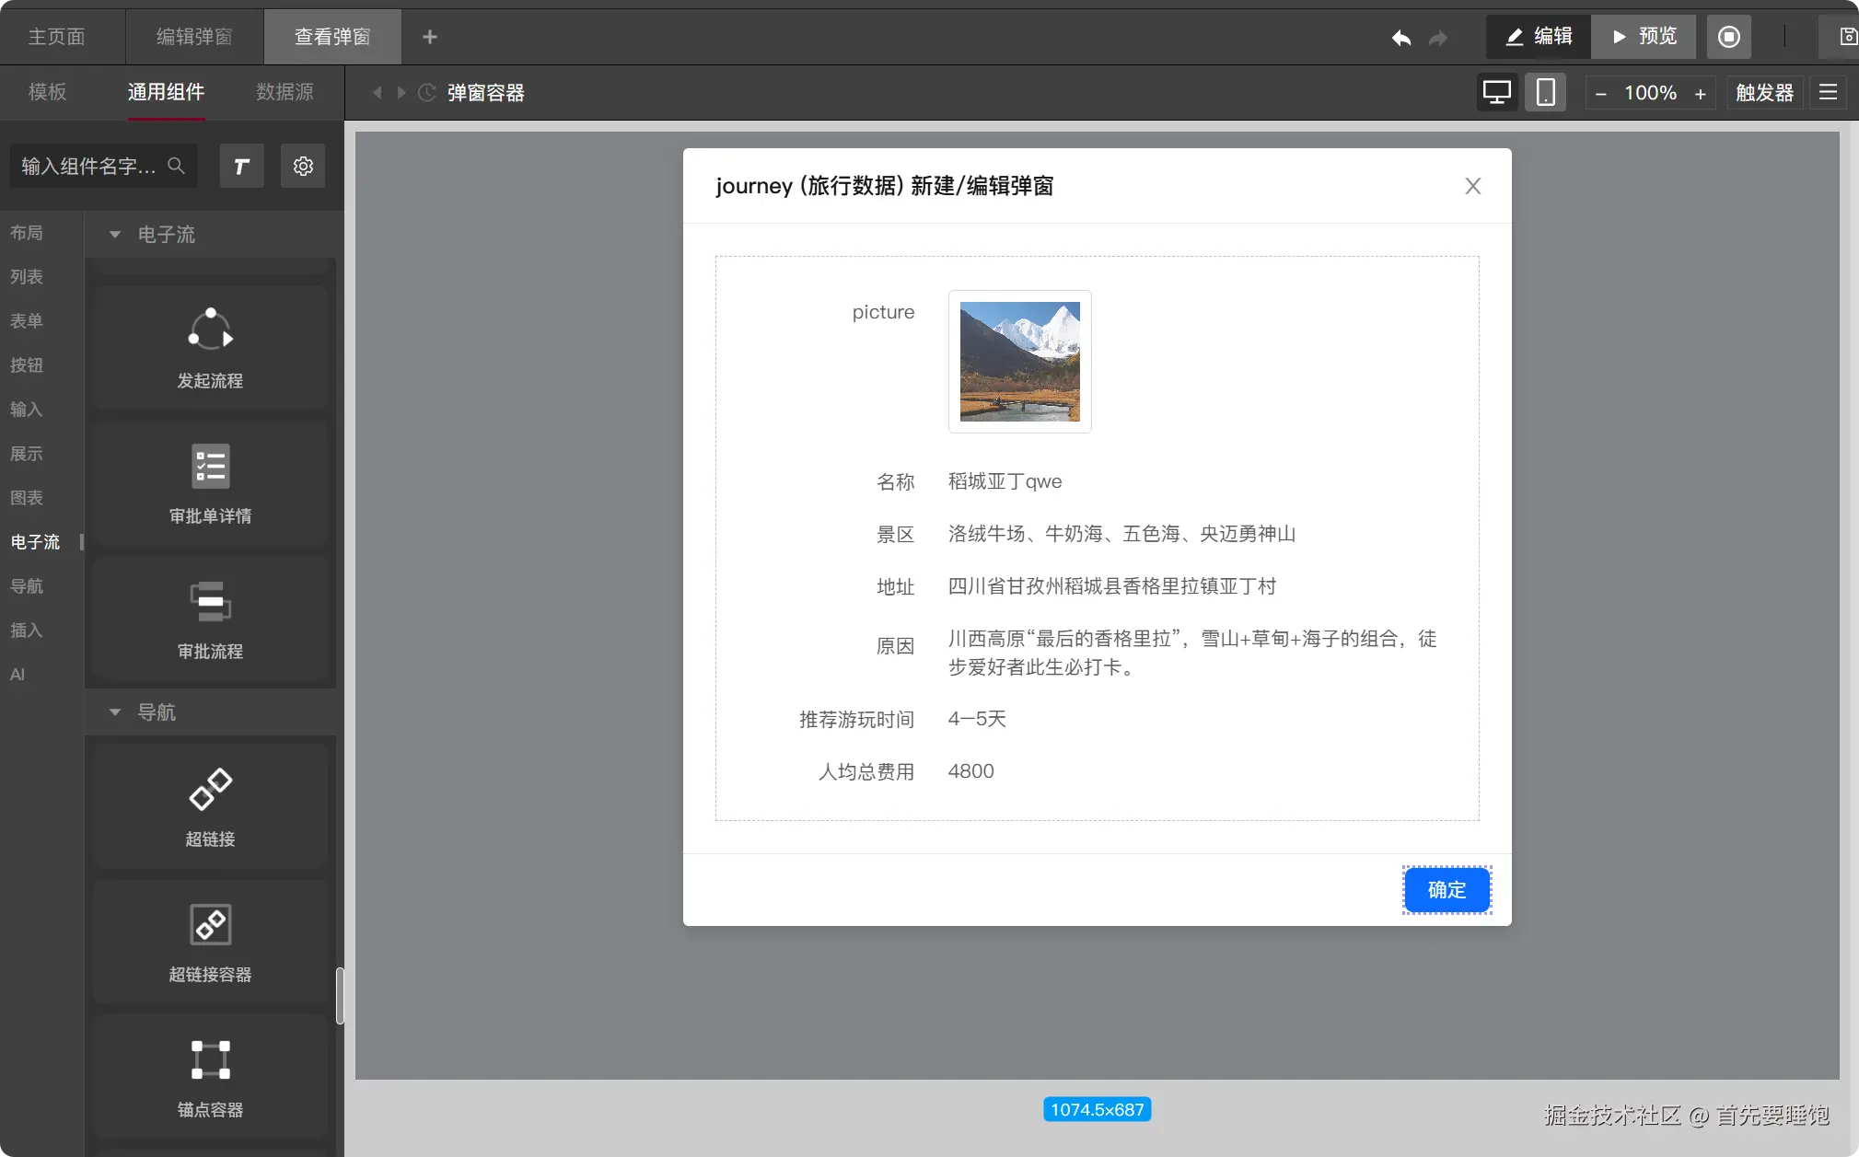Toggle 预览 preview mode

1644,37
